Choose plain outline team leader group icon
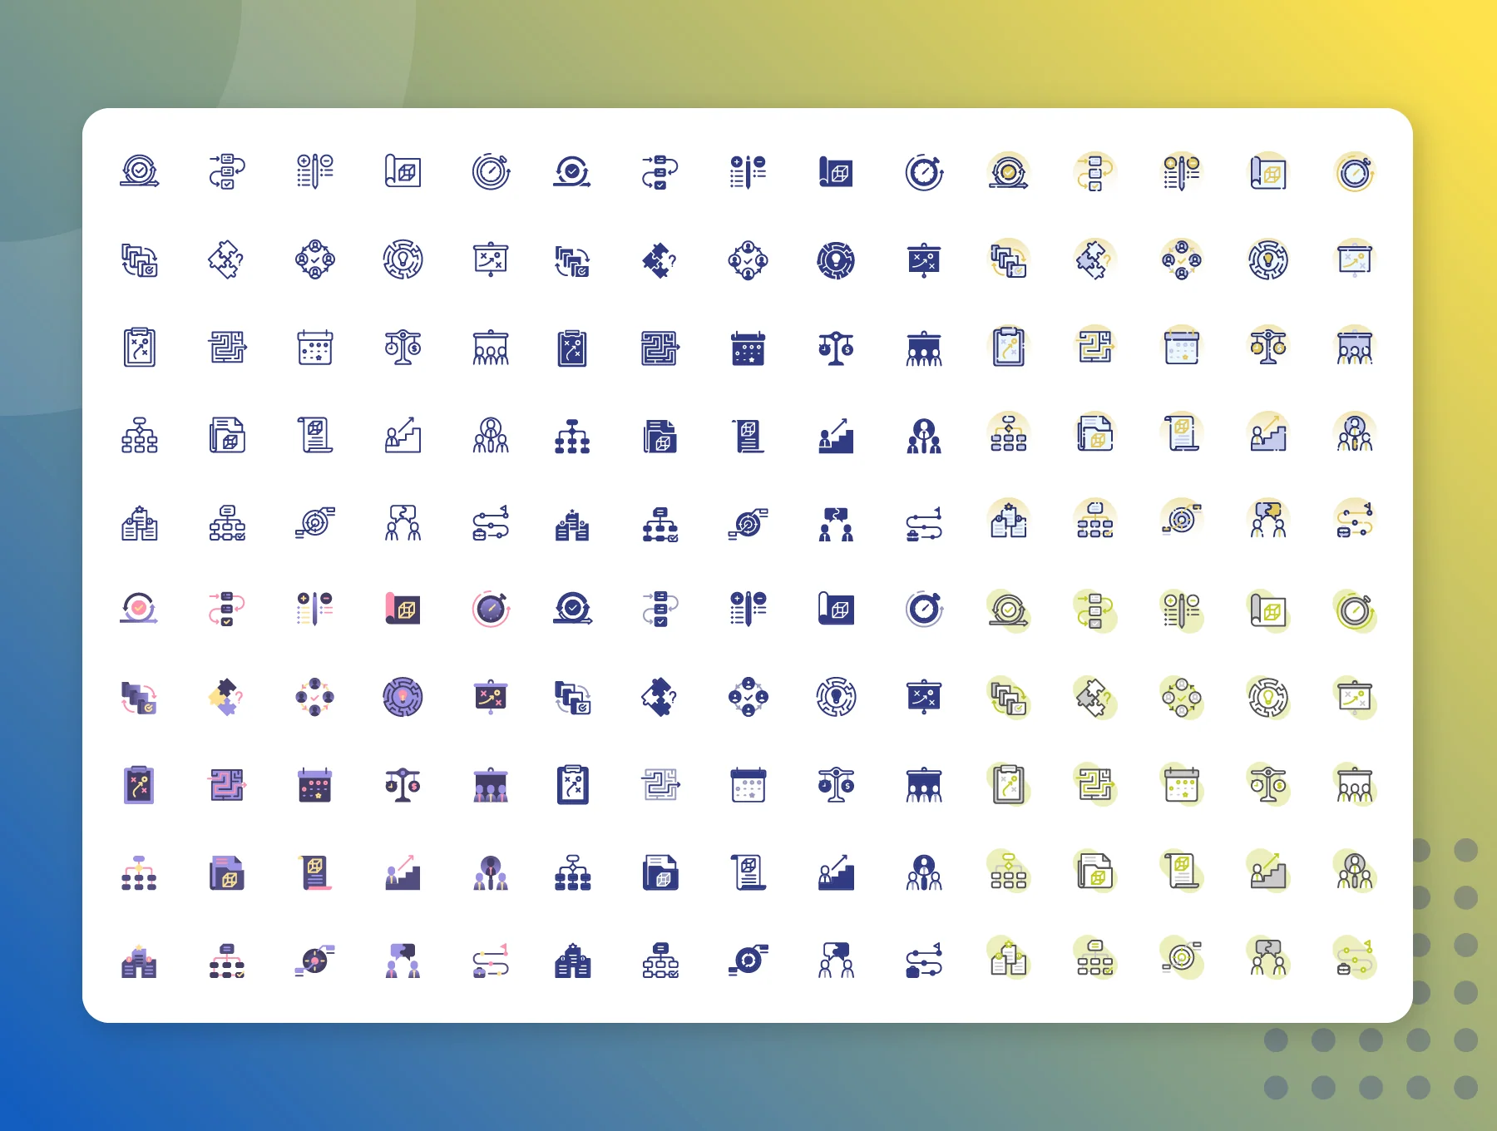The image size is (1497, 1131). point(491,435)
